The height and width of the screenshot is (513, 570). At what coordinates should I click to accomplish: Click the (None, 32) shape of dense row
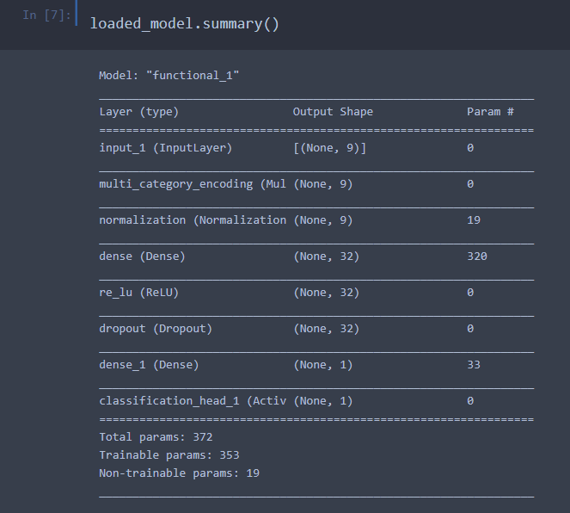click(x=326, y=256)
